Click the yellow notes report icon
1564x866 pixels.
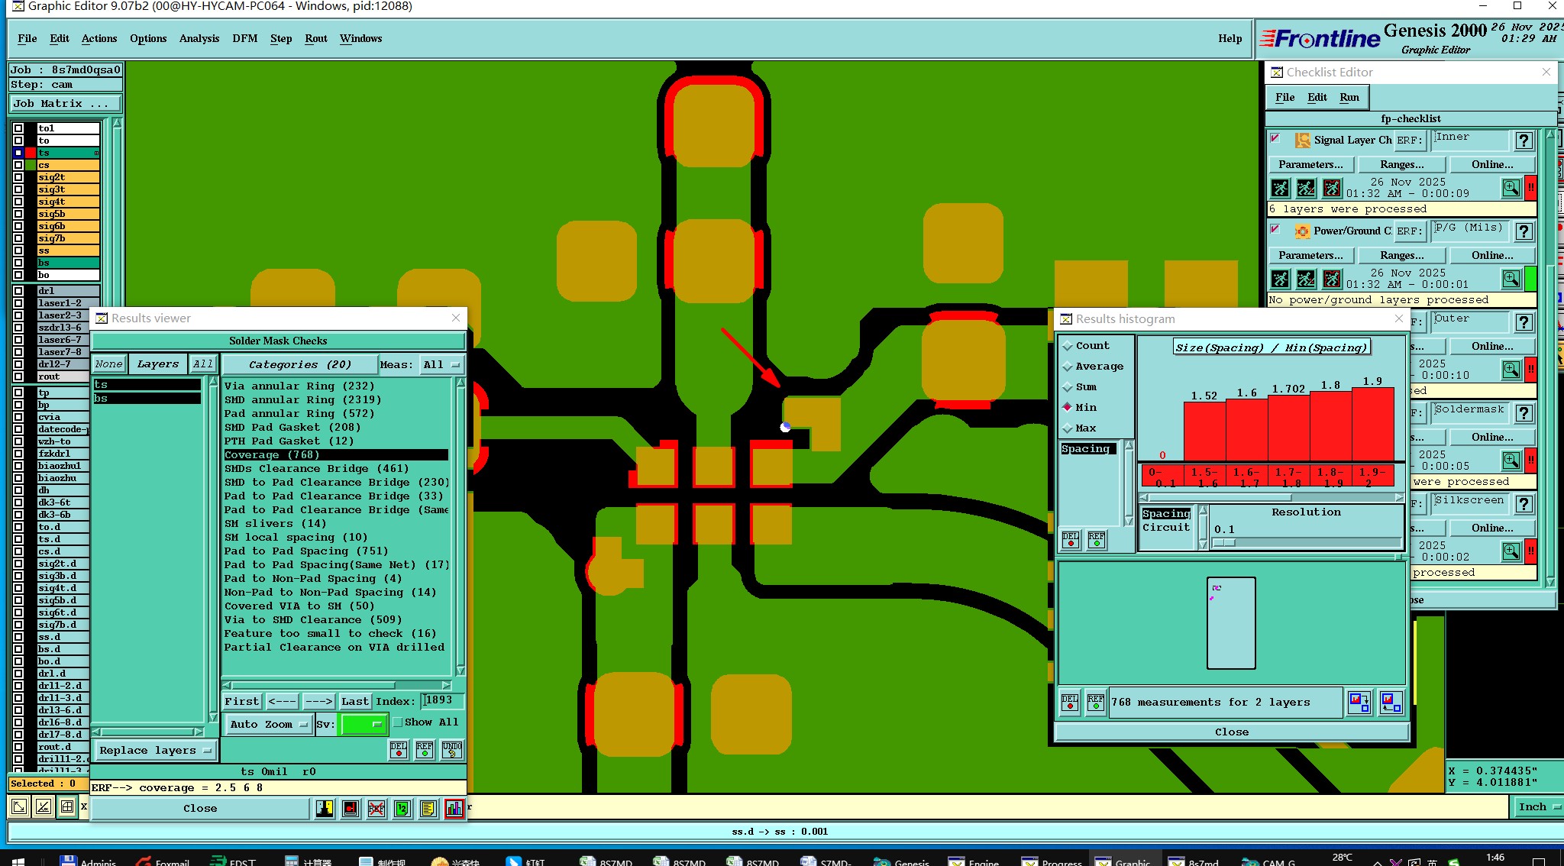pos(428,809)
